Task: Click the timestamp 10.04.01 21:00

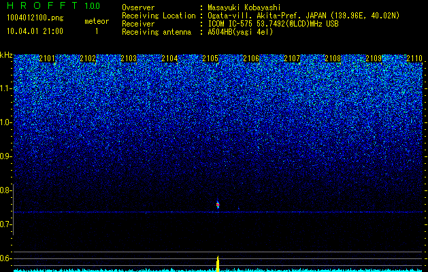Action: (x=35, y=31)
